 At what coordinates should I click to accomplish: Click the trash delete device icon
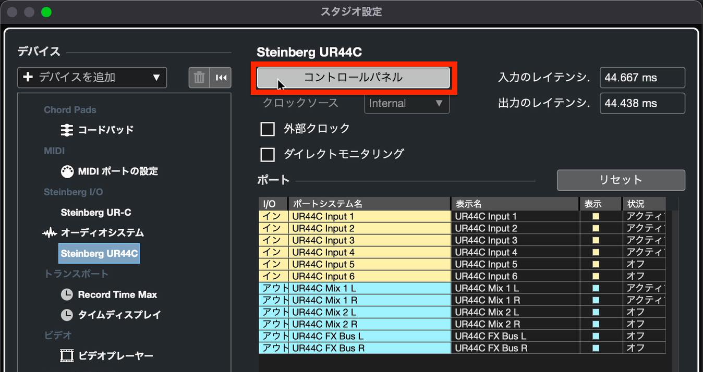tap(199, 78)
